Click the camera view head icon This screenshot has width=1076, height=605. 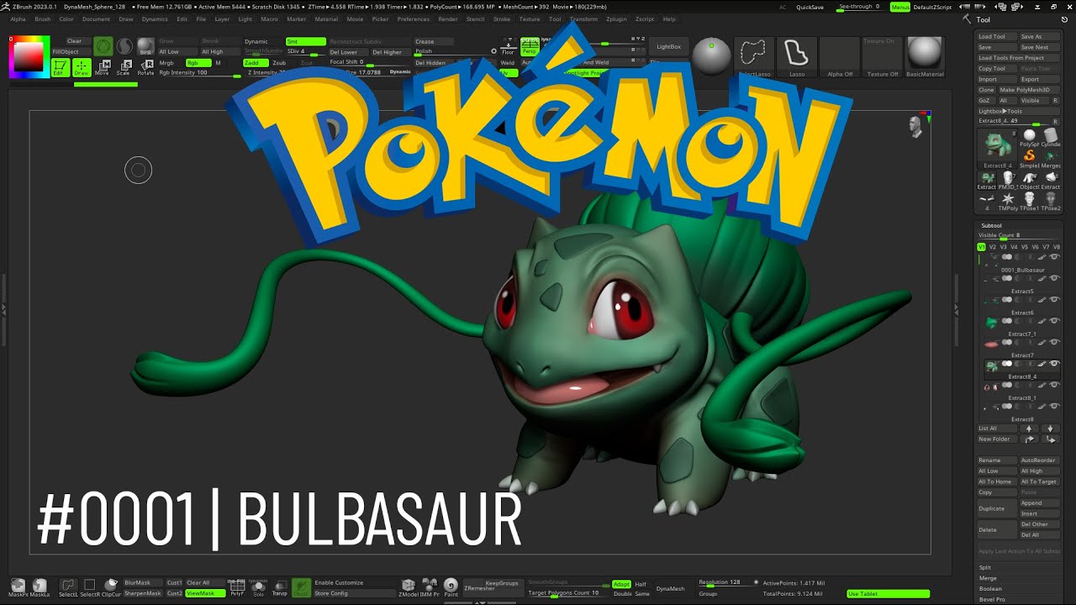point(915,127)
